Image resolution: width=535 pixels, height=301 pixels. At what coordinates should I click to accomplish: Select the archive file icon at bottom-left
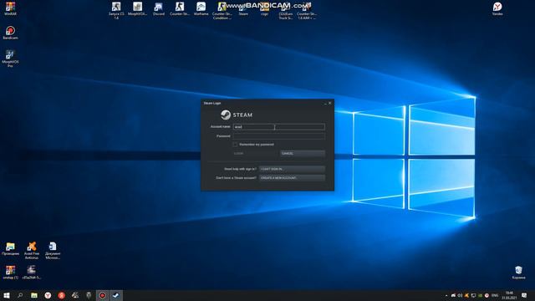pyautogui.click(x=10, y=273)
